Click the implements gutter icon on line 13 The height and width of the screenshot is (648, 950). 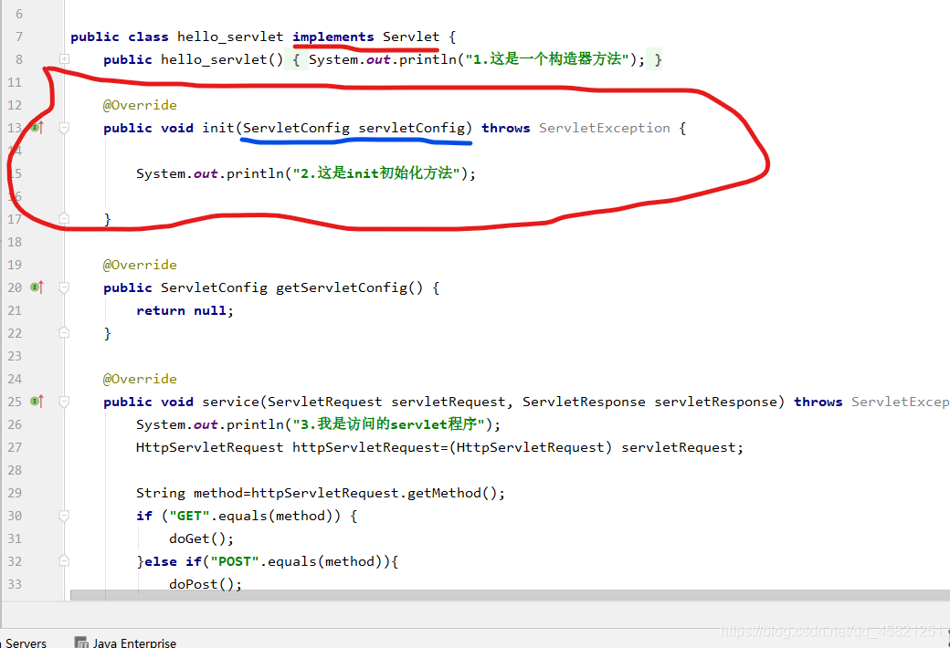tap(37, 128)
